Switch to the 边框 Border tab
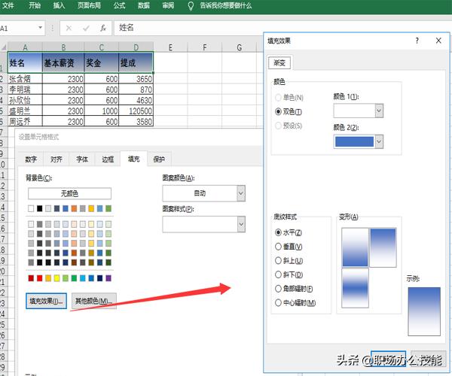Viewport: 452px width, 376px height. click(108, 159)
